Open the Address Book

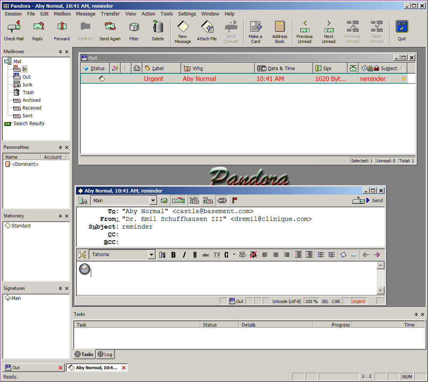279,31
